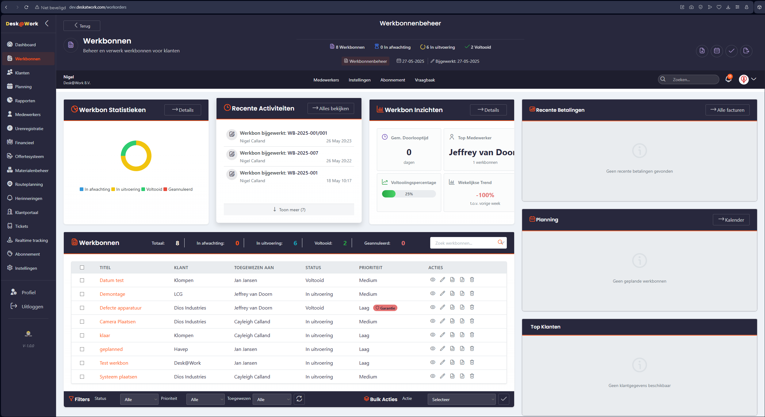Viewport: 765px width, 417px height.
Task: Click the Alles bekijken button
Action: click(x=331, y=108)
